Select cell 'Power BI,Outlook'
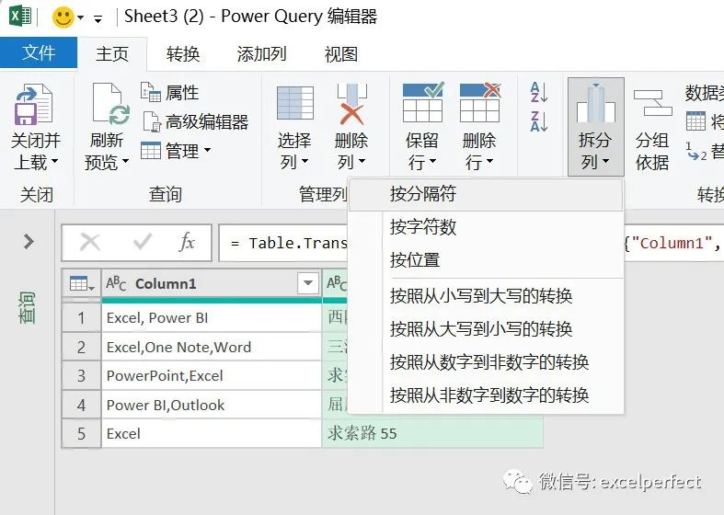 212,405
